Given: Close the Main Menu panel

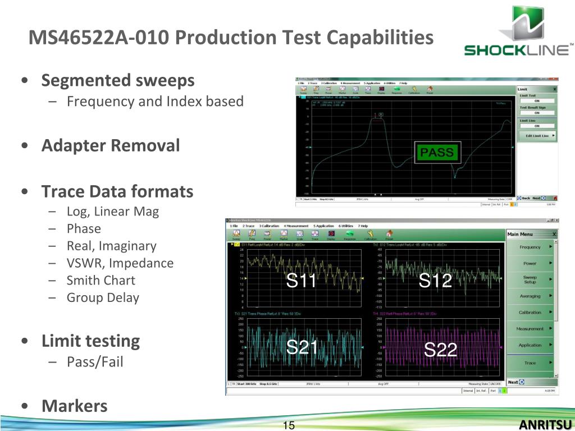Looking at the screenshot, I should 554,234.
